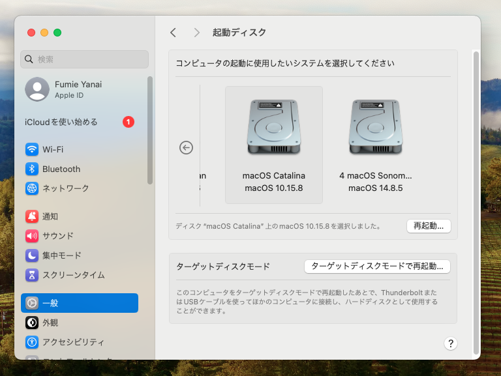The width and height of the screenshot is (501, 376).
Task: Go back with the left chevron
Action: pyautogui.click(x=173, y=33)
